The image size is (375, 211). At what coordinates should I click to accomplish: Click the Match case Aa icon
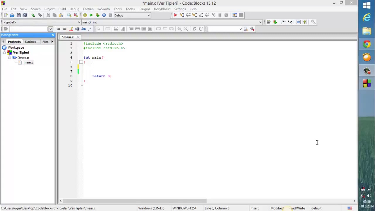(83, 29)
